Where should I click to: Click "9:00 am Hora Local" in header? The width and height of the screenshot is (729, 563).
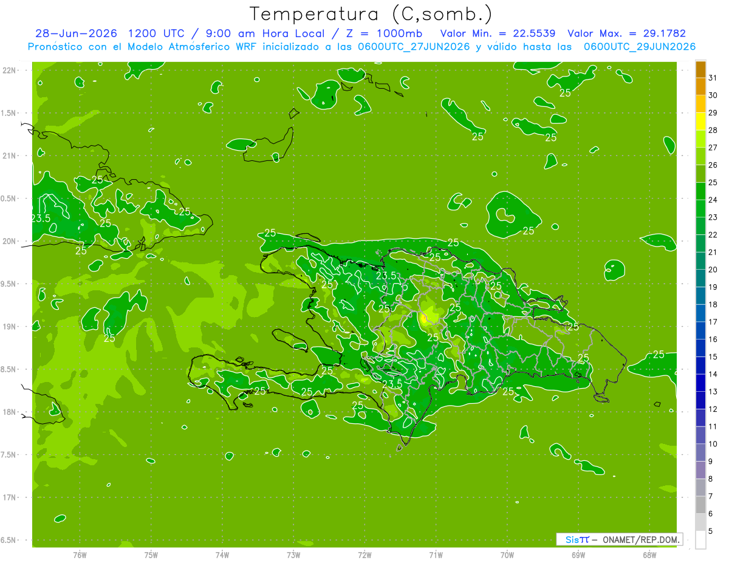pos(264,33)
